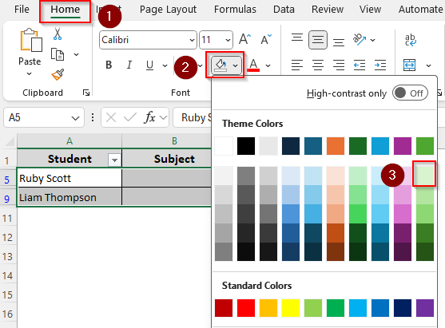Open the Clipboard dialog launcher

click(x=86, y=93)
